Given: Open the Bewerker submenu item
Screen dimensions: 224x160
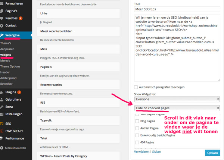Looking at the screenshot, I should (6, 84).
